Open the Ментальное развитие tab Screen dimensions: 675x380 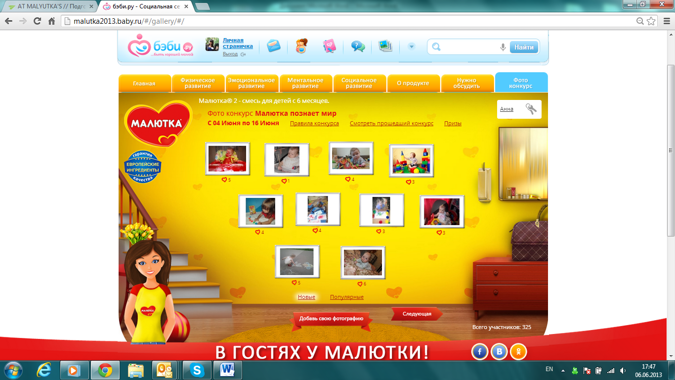click(305, 83)
